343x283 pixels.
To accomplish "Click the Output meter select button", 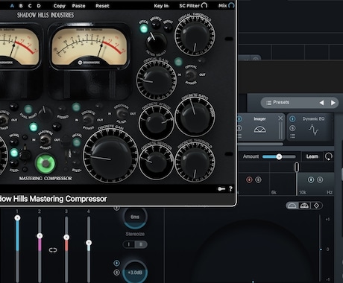I will (x=168, y=28).
